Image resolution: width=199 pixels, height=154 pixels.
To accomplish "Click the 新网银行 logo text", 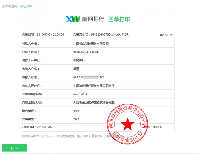I will pyautogui.click(x=93, y=19).
